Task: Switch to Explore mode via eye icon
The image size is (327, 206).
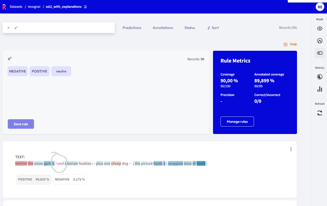Action: click(319, 28)
